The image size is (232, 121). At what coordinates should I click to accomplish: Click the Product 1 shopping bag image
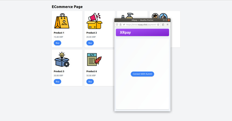tap(62, 21)
